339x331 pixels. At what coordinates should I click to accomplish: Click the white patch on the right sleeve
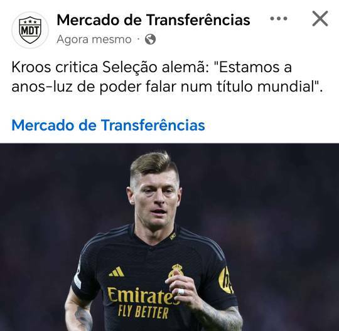pos(77,281)
